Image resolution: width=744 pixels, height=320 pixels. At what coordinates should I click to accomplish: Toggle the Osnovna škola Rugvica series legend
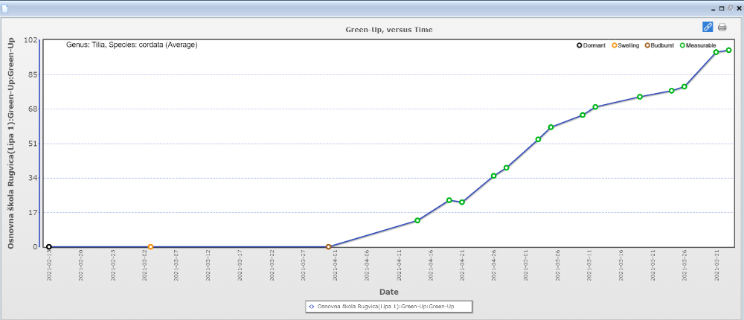point(385,307)
